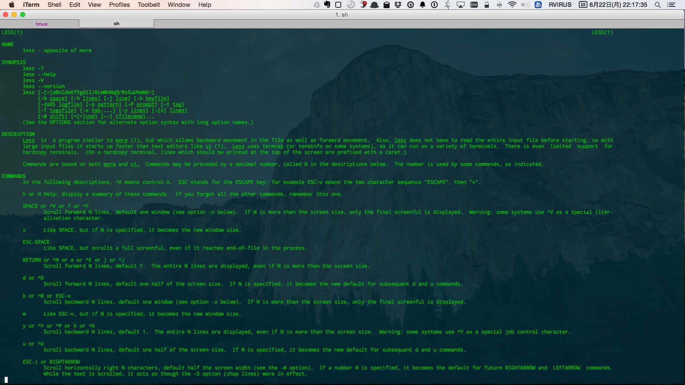Open Notification Center list icon
The height and width of the screenshot is (385, 685).
pos(671,5)
